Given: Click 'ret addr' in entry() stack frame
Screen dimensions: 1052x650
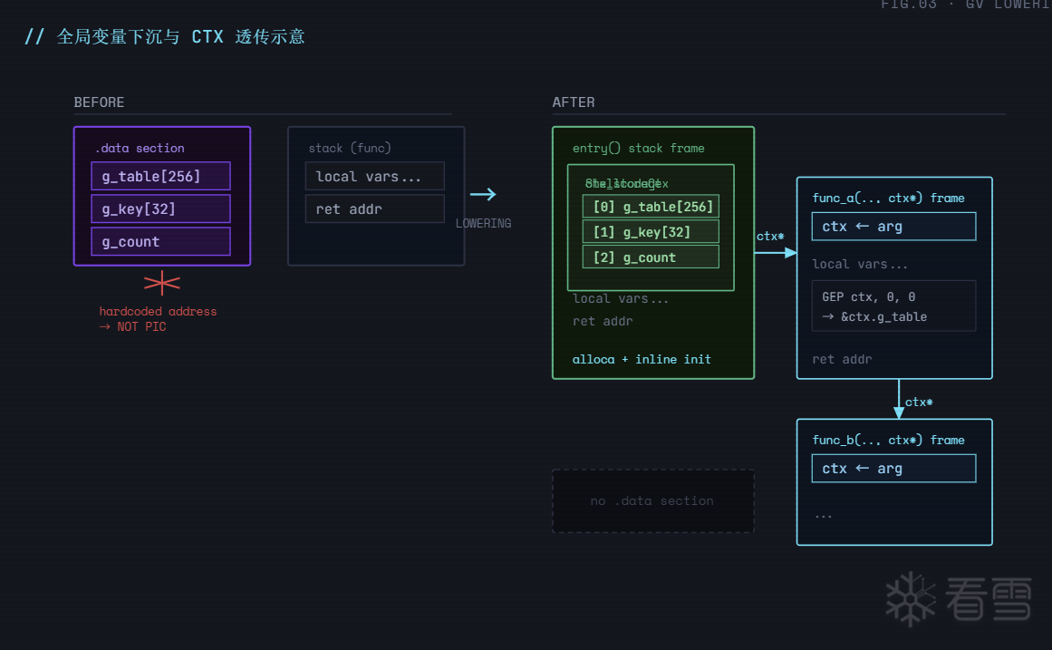Looking at the screenshot, I should click(603, 321).
